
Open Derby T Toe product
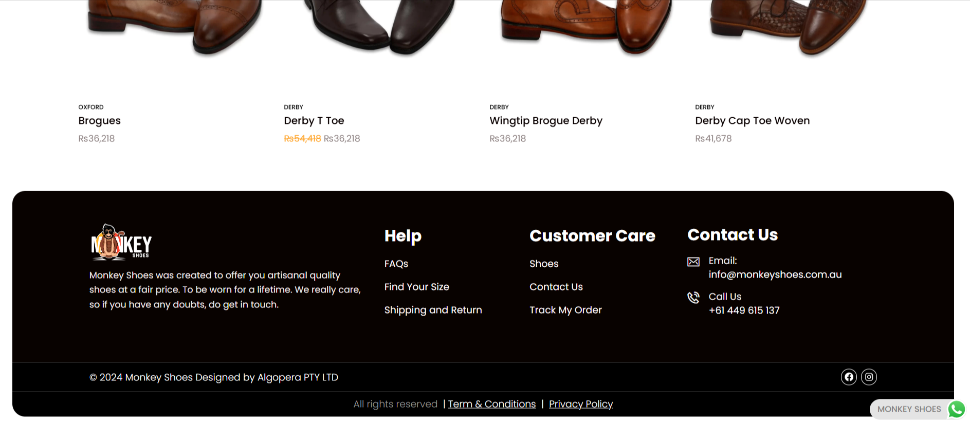click(x=314, y=121)
